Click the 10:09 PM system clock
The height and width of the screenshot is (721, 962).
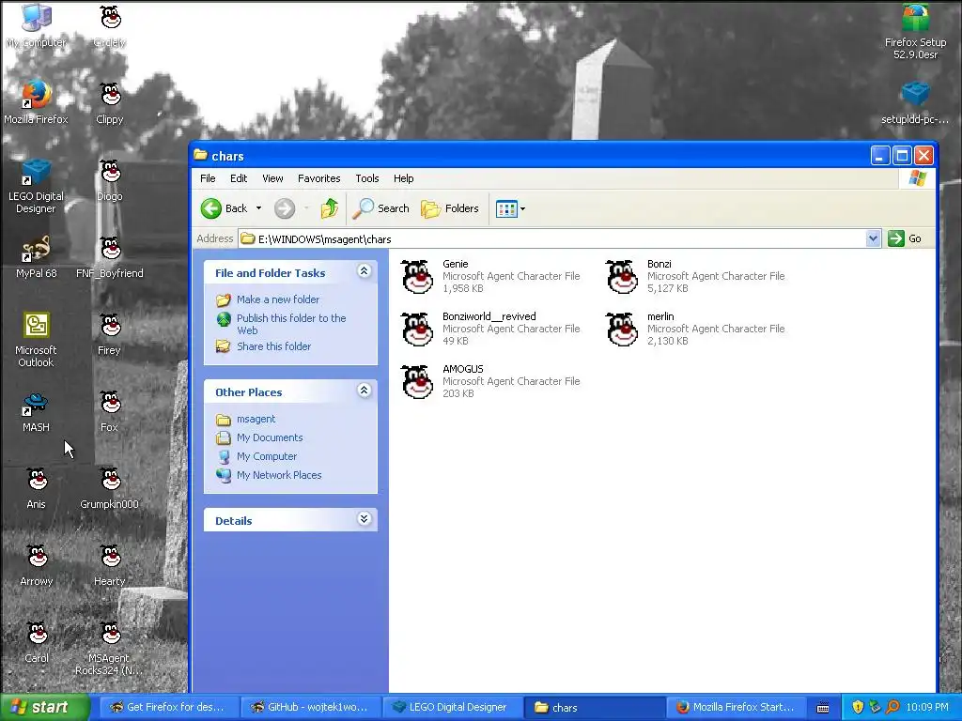(x=927, y=708)
